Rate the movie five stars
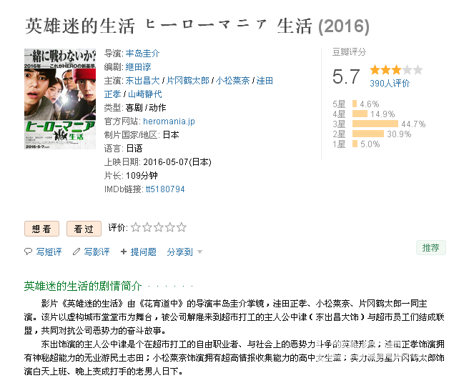This screenshot has width=464, height=388. (x=182, y=227)
